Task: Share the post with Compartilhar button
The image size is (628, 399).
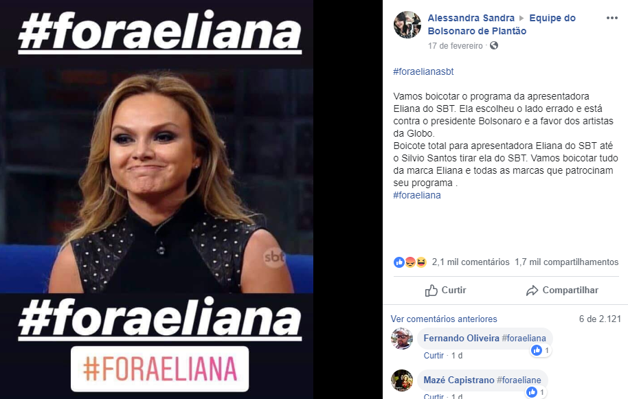Action: [x=562, y=290]
